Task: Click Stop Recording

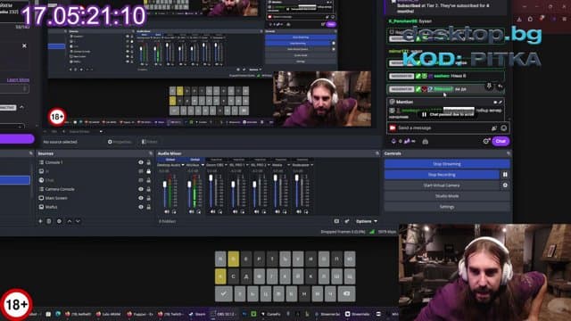Action: coord(442,175)
